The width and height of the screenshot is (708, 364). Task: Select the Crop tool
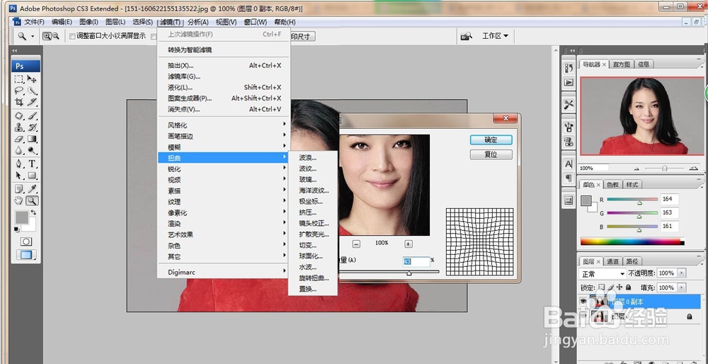pos(19,101)
